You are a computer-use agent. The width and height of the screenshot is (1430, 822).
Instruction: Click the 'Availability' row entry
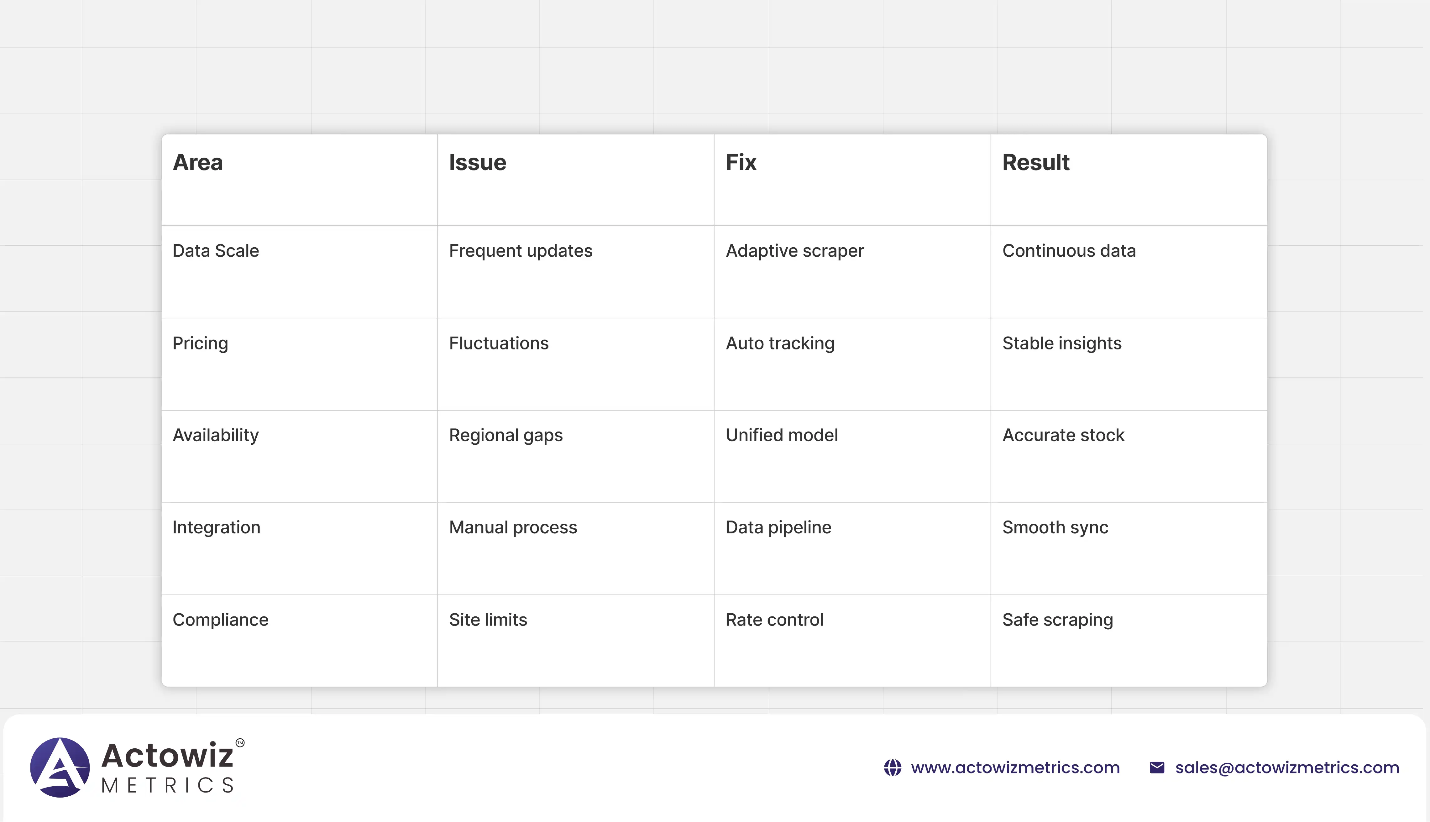(x=215, y=435)
